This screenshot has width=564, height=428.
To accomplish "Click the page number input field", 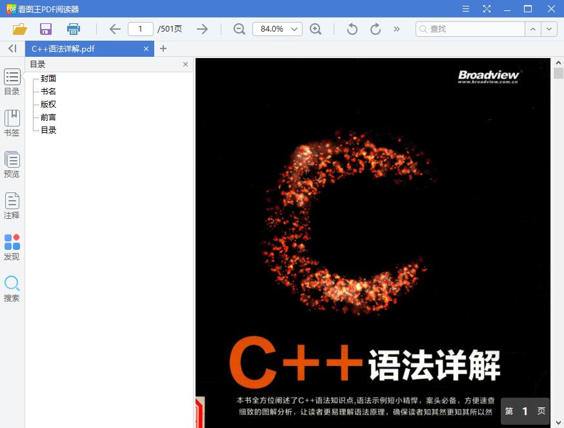I will 143,29.
